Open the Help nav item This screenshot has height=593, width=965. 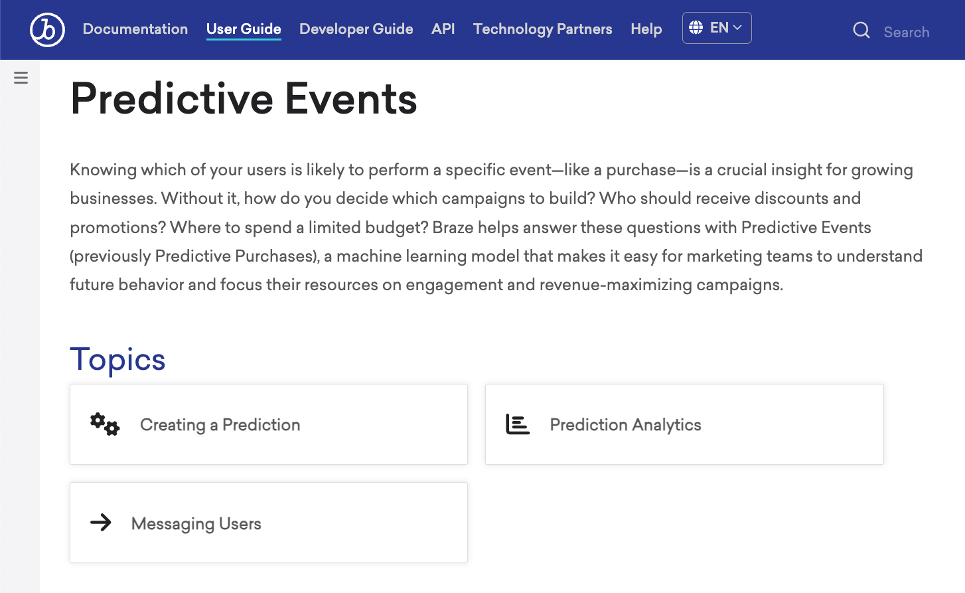[x=646, y=29]
